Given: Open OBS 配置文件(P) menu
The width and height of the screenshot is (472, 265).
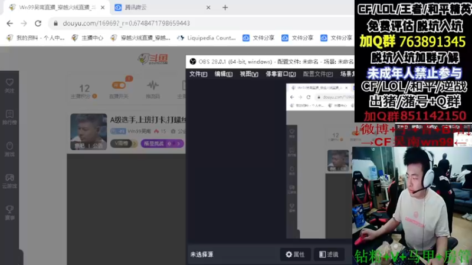Looking at the screenshot, I should click(318, 74).
